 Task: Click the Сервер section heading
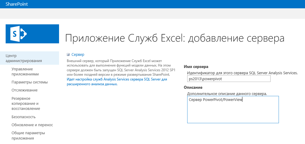(x=78, y=55)
